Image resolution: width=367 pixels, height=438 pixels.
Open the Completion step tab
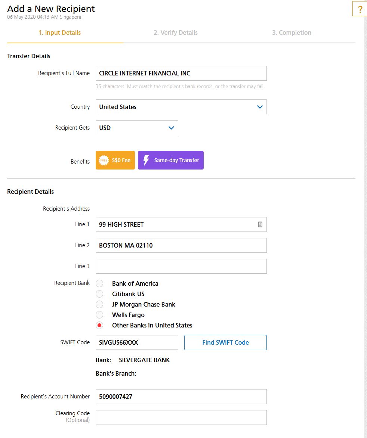[292, 33]
